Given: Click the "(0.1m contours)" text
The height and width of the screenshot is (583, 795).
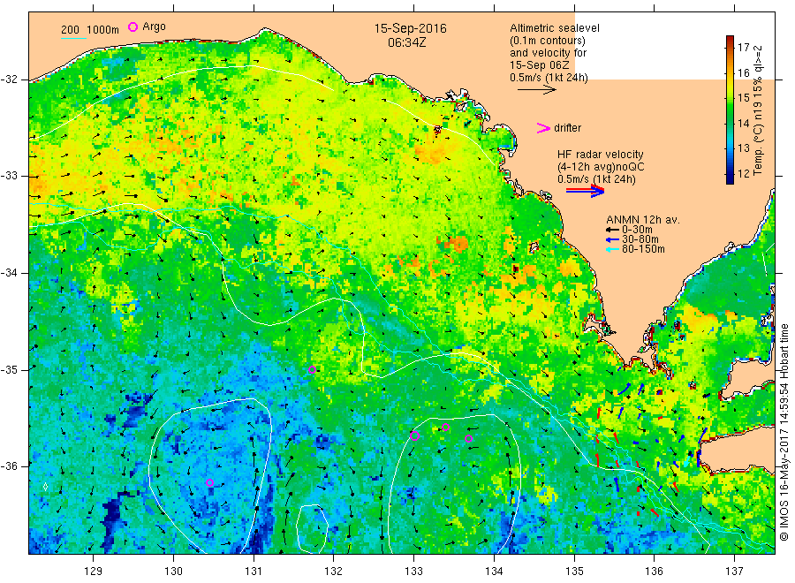Looking at the screenshot, I should click(548, 41).
